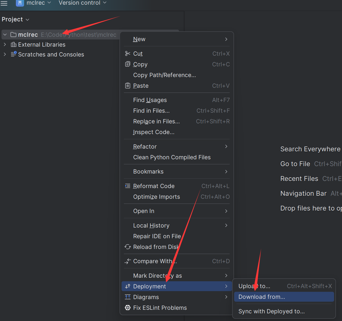
Task: Click the Deployment arrows icon
Action: pos(128,286)
